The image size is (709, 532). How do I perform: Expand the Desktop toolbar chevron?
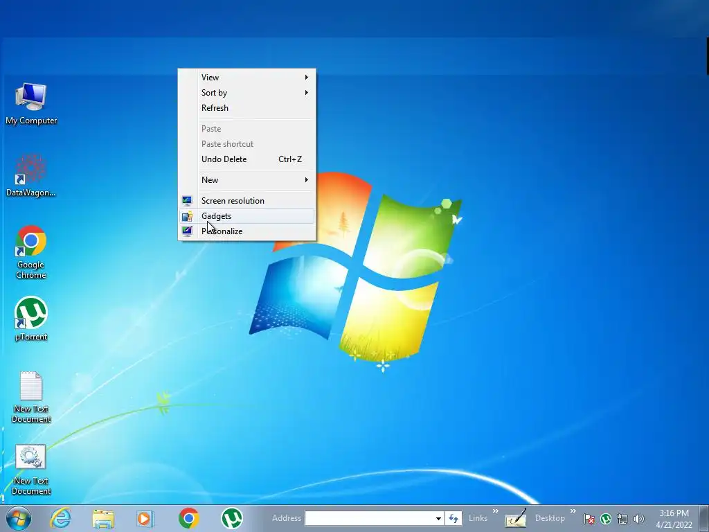573,511
